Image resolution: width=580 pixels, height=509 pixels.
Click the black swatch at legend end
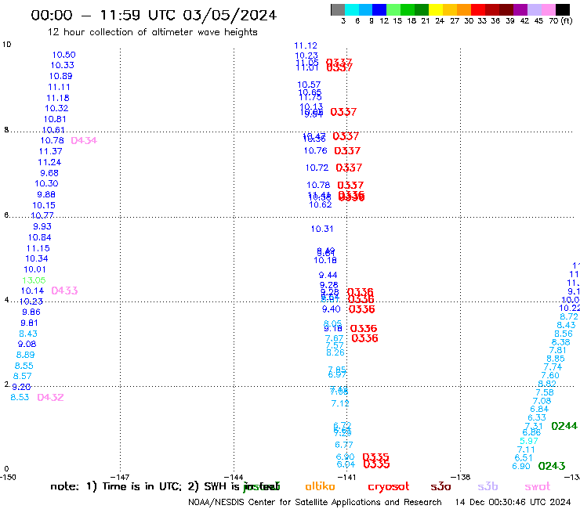[563, 9]
